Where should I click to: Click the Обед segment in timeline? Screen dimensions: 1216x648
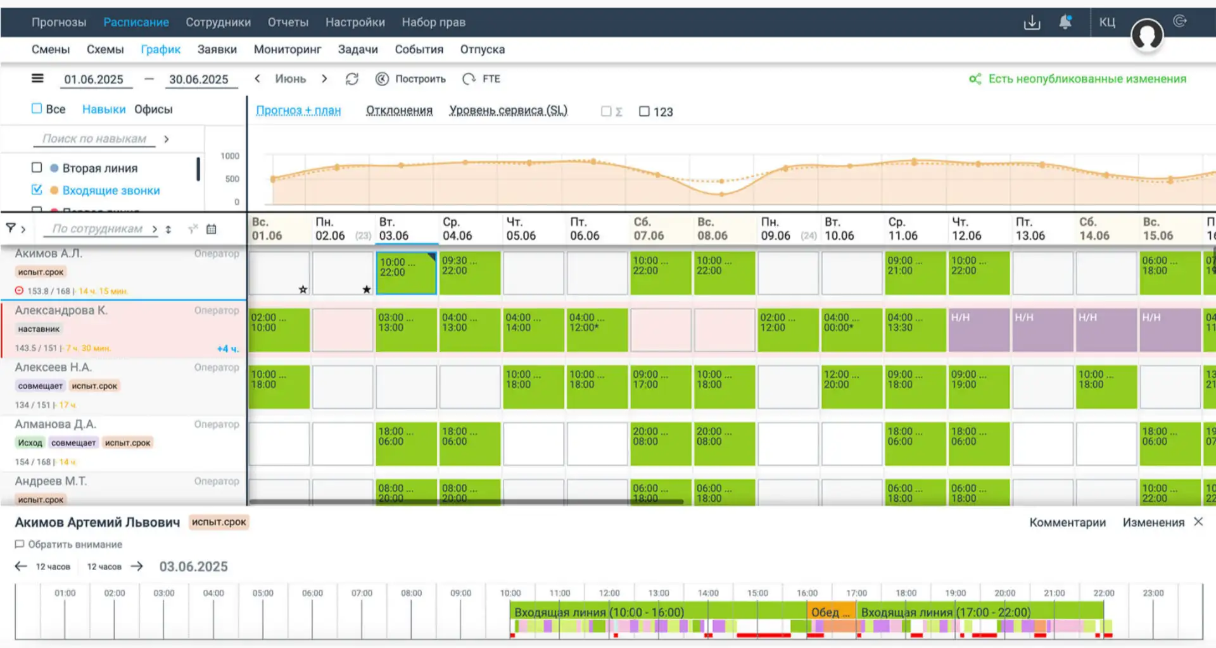tap(831, 612)
